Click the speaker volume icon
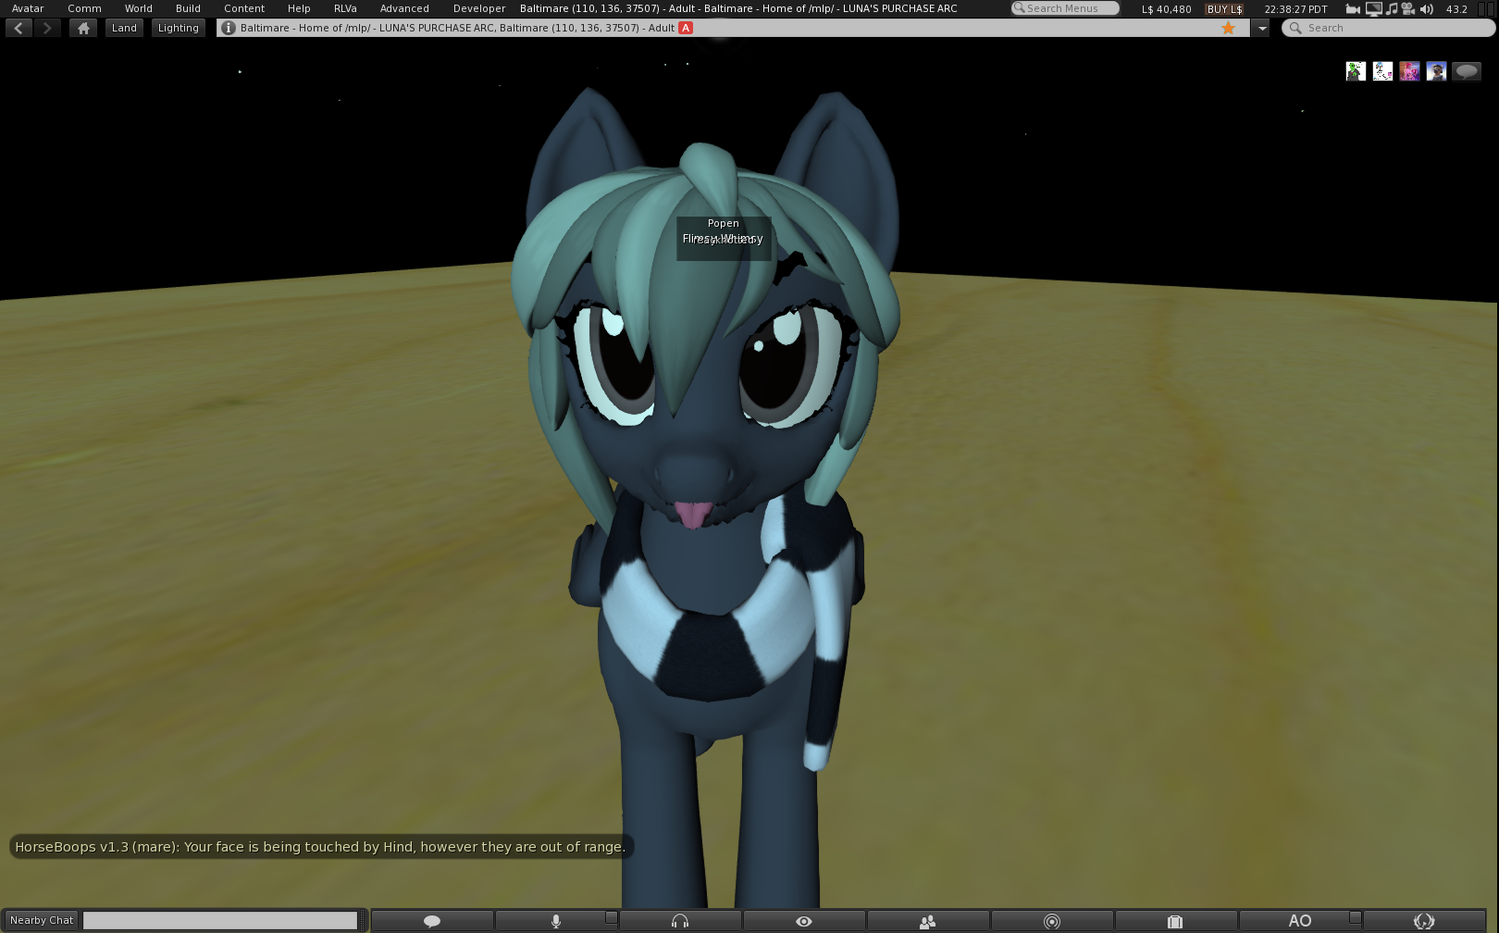This screenshot has height=933, width=1499. [1426, 9]
